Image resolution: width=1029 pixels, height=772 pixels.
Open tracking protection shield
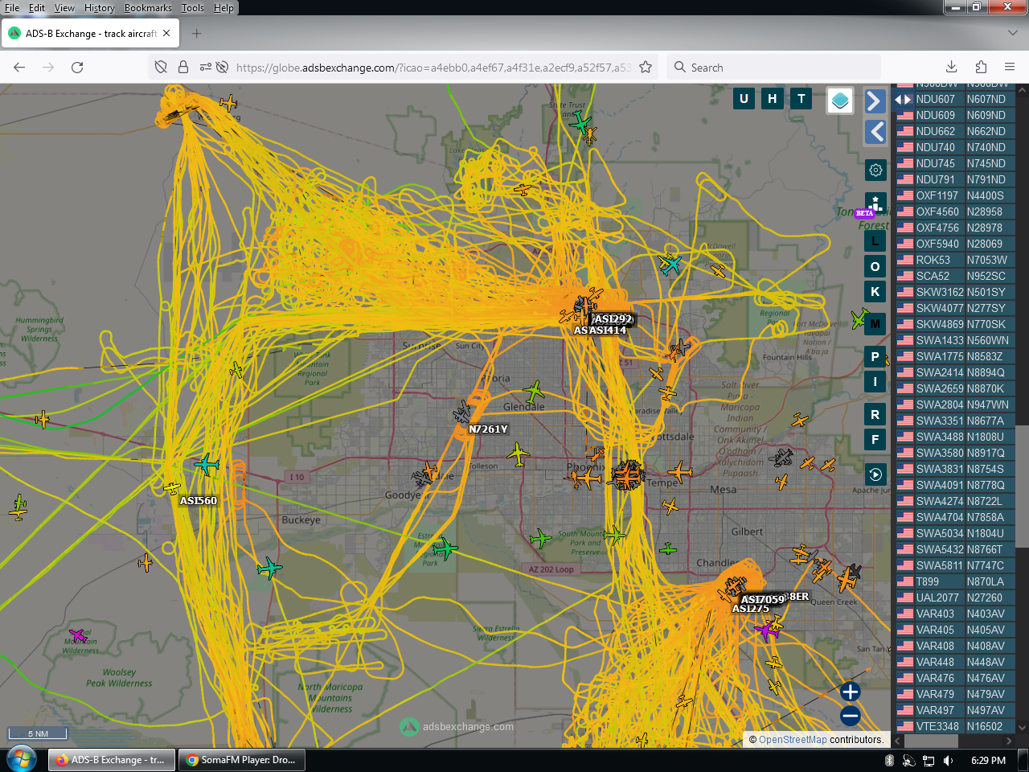click(x=161, y=68)
